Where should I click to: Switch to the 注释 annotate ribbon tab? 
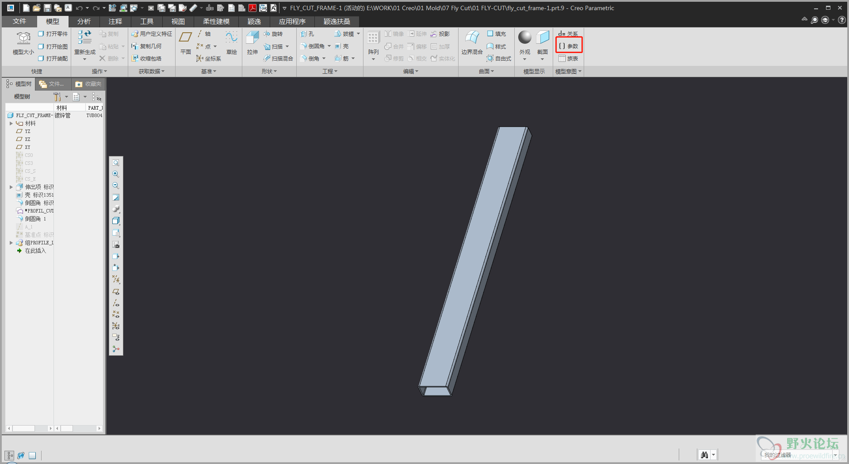pyautogui.click(x=115, y=21)
